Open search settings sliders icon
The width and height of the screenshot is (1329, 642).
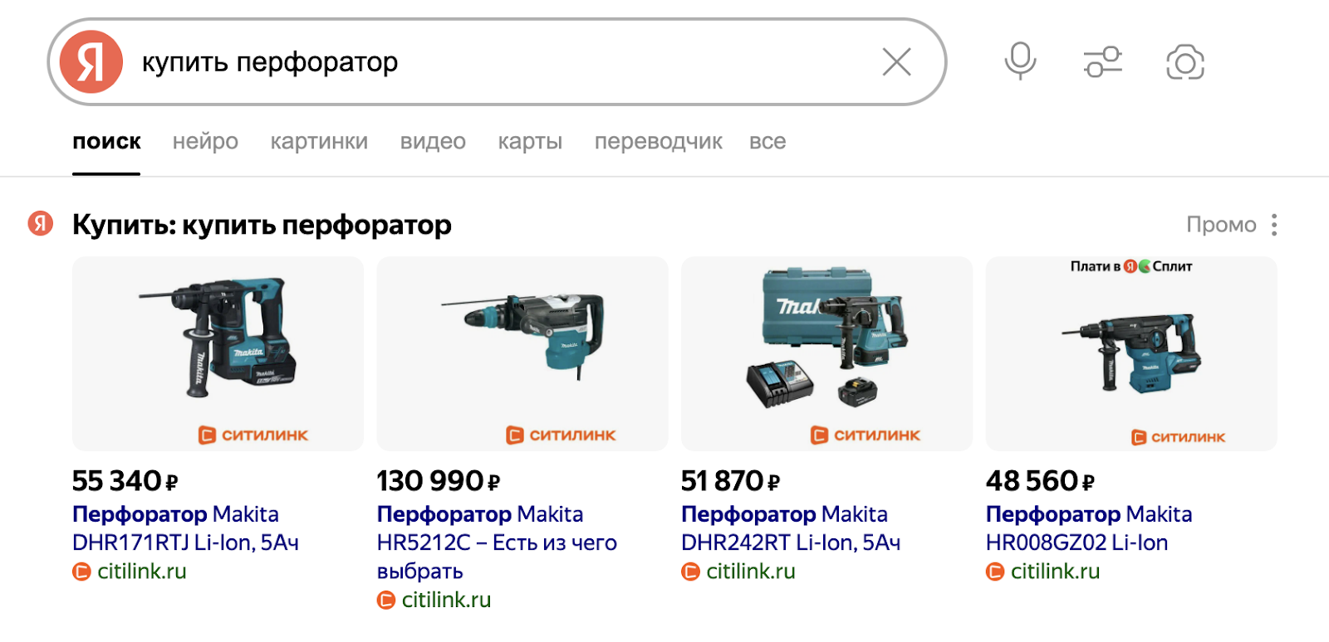click(x=1102, y=62)
